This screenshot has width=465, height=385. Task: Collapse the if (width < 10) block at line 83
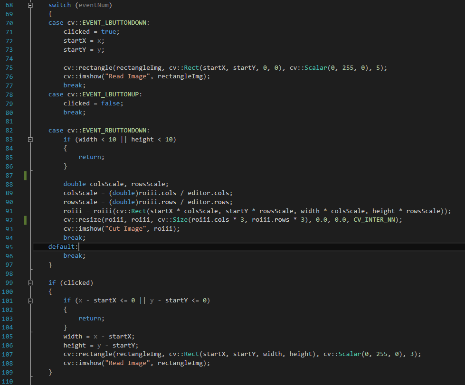point(30,139)
